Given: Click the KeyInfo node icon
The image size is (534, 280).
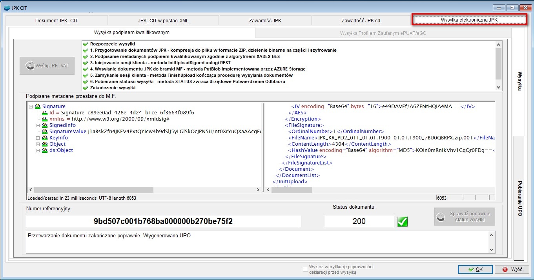Looking at the screenshot, I should pos(45,138).
